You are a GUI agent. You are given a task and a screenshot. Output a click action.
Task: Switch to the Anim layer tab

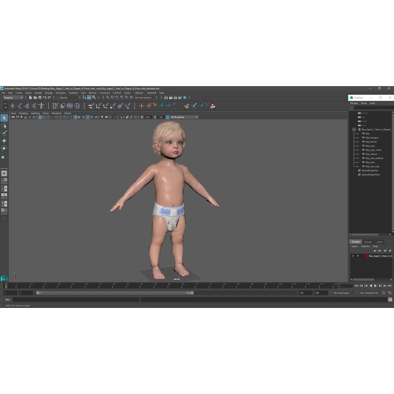pos(379,242)
